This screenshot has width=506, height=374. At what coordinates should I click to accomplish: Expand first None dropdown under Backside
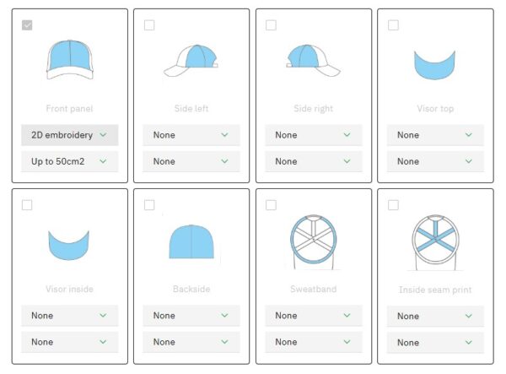point(191,315)
